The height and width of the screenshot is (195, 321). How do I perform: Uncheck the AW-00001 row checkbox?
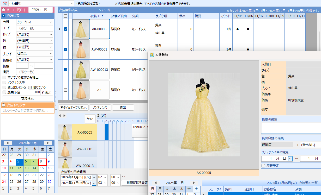tap(66, 49)
